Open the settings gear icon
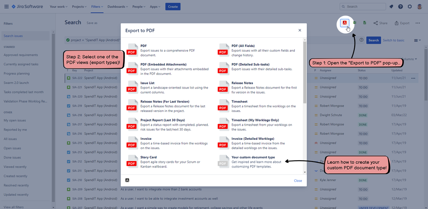 pyautogui.click(x=410, y=6)
